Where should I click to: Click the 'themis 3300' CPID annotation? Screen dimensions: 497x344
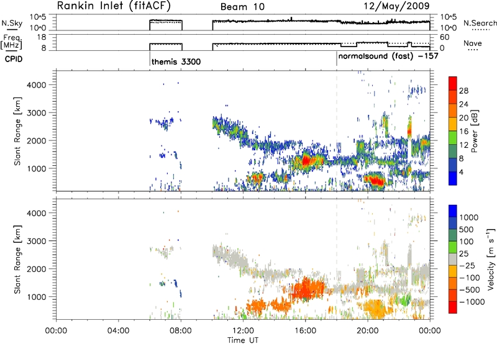coord(176,61)
